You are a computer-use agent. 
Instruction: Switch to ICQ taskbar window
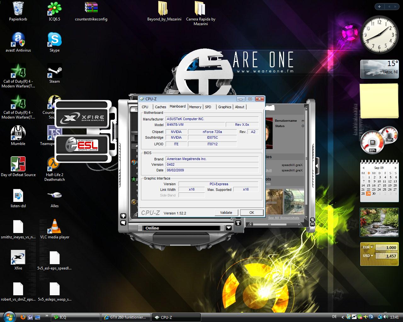click(x=76, y=317)
